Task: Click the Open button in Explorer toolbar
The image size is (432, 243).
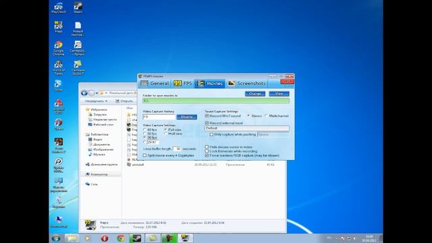Action: 124,101
